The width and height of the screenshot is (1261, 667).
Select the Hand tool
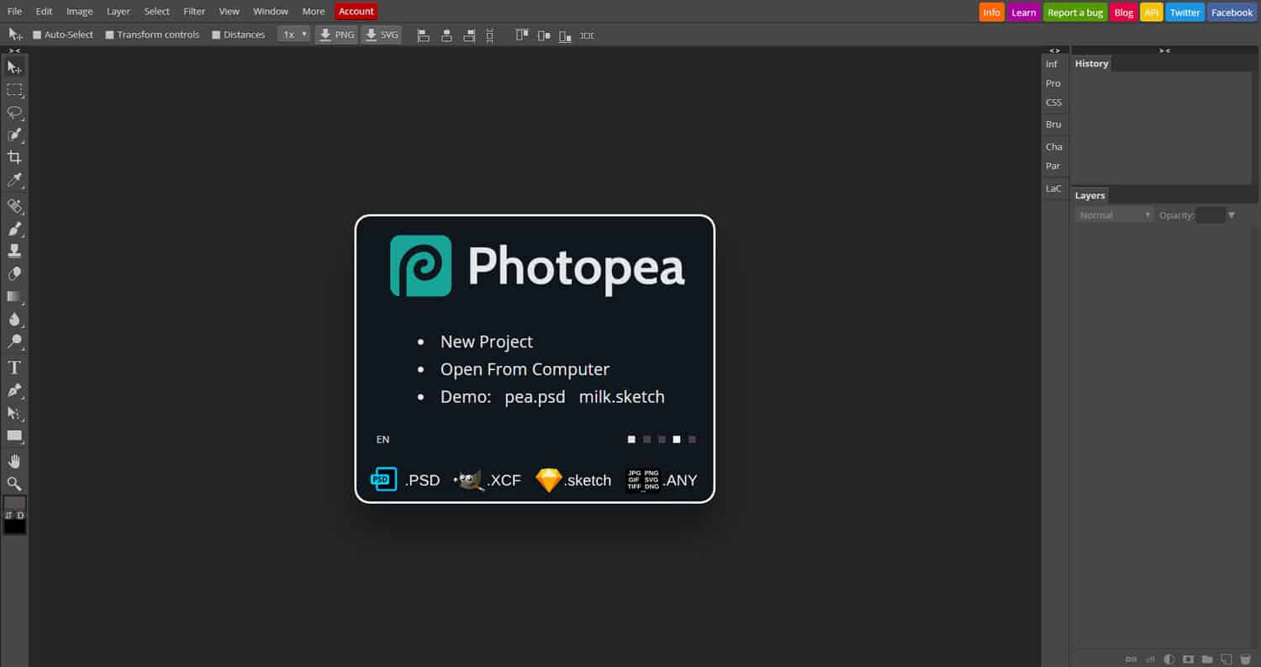coord(14,461)
